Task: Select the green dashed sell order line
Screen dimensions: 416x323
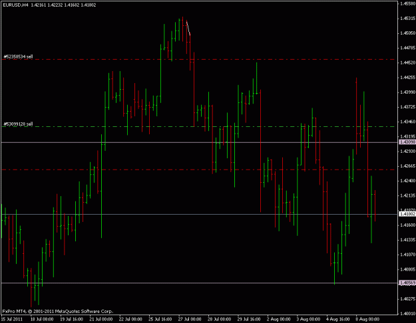Action: tap(198, 127)
